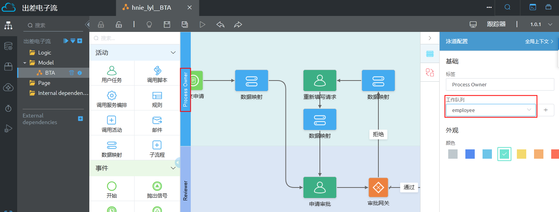Viewport: 559px width, 212px height.
Task: Open the 工作队列 employee dropdown
Action: click(x=491, y=110)
